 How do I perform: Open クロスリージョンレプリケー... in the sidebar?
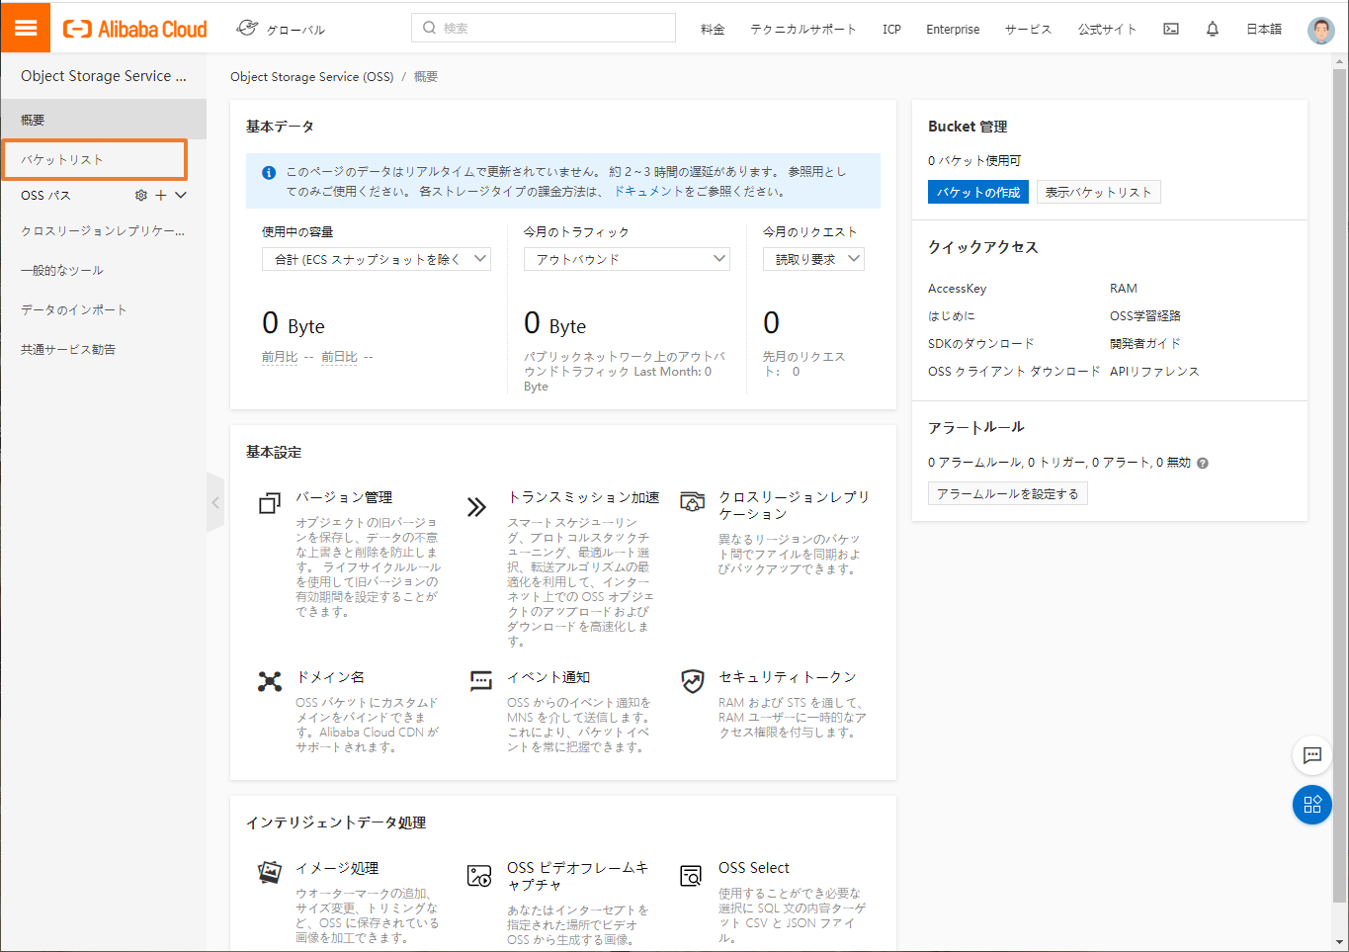[104, 230]
